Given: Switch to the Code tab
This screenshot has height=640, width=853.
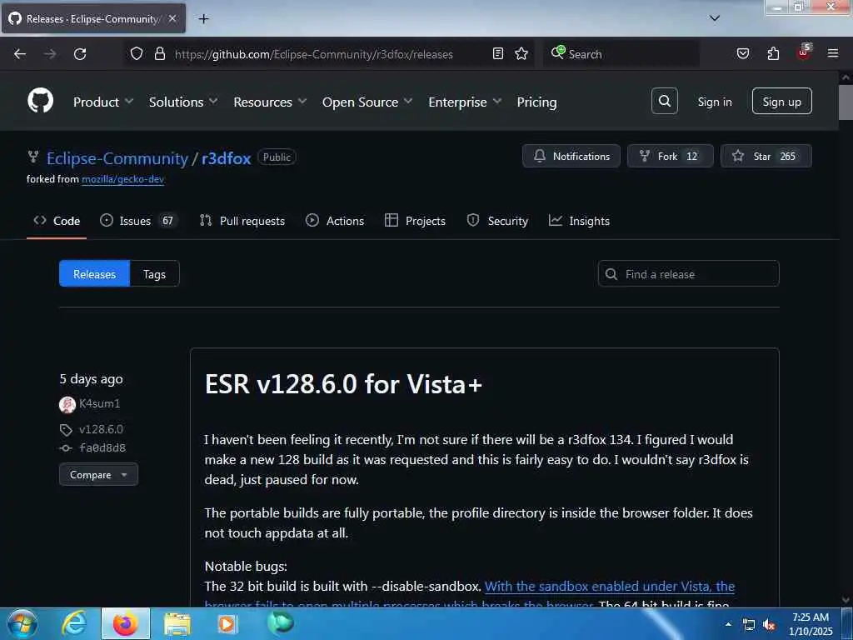Looking at the screenshot, I should point(57,221).
